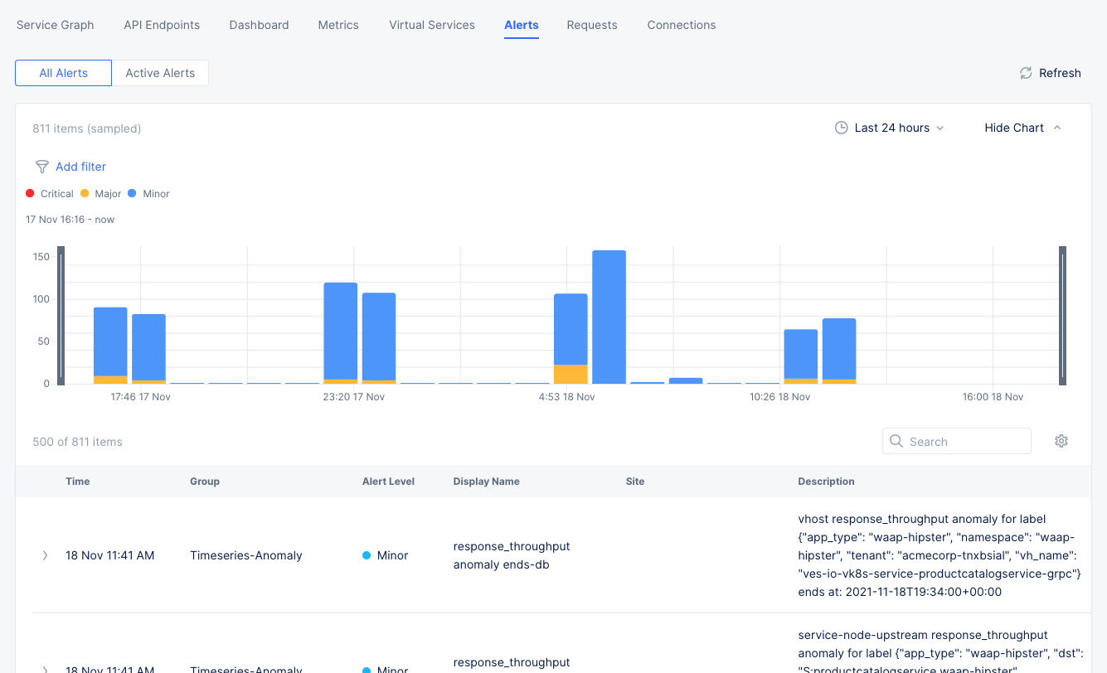This screenshot has height=673, width=1107.
Task: Click the Critical legend dot icon
Action: (30, 193)
